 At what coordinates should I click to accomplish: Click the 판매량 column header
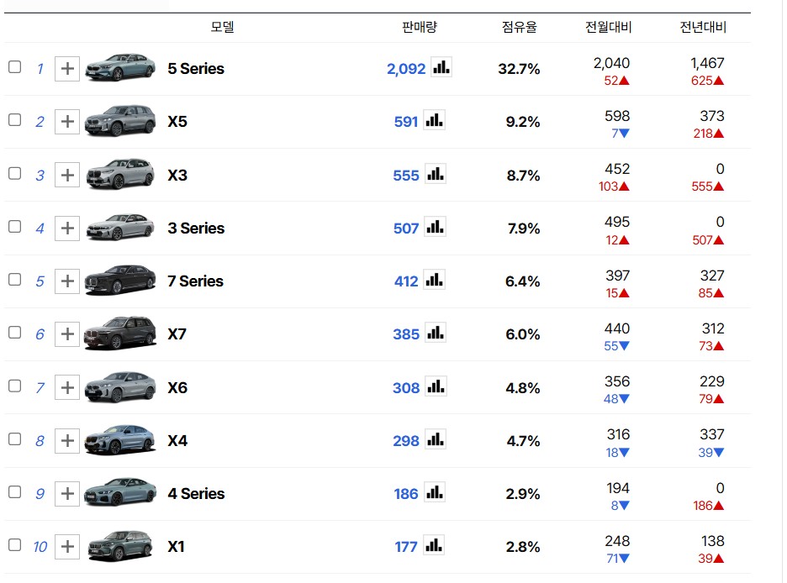(x=420, y=27)
